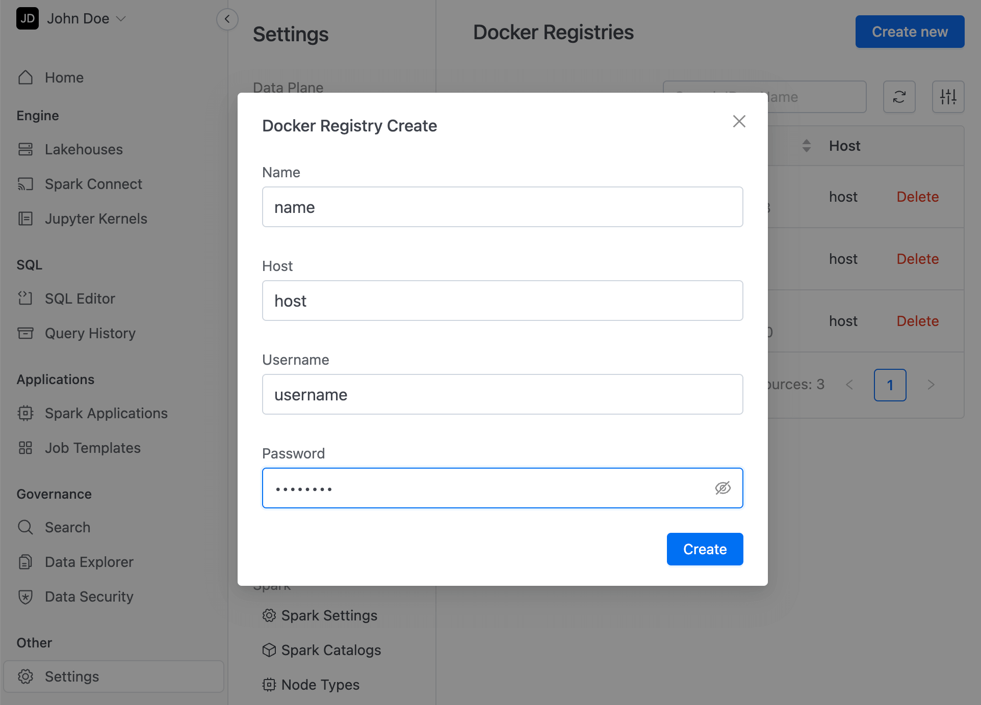Screen dimensions: 981x705
Task: Select page 1 in pagination
Action: 890,385
